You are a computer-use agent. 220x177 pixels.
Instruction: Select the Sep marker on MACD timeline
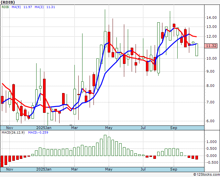[174, 169]
